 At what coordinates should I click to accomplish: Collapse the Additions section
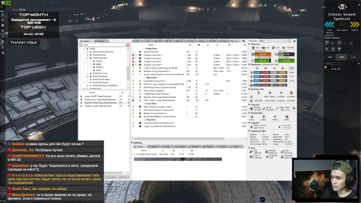(132, 143)
